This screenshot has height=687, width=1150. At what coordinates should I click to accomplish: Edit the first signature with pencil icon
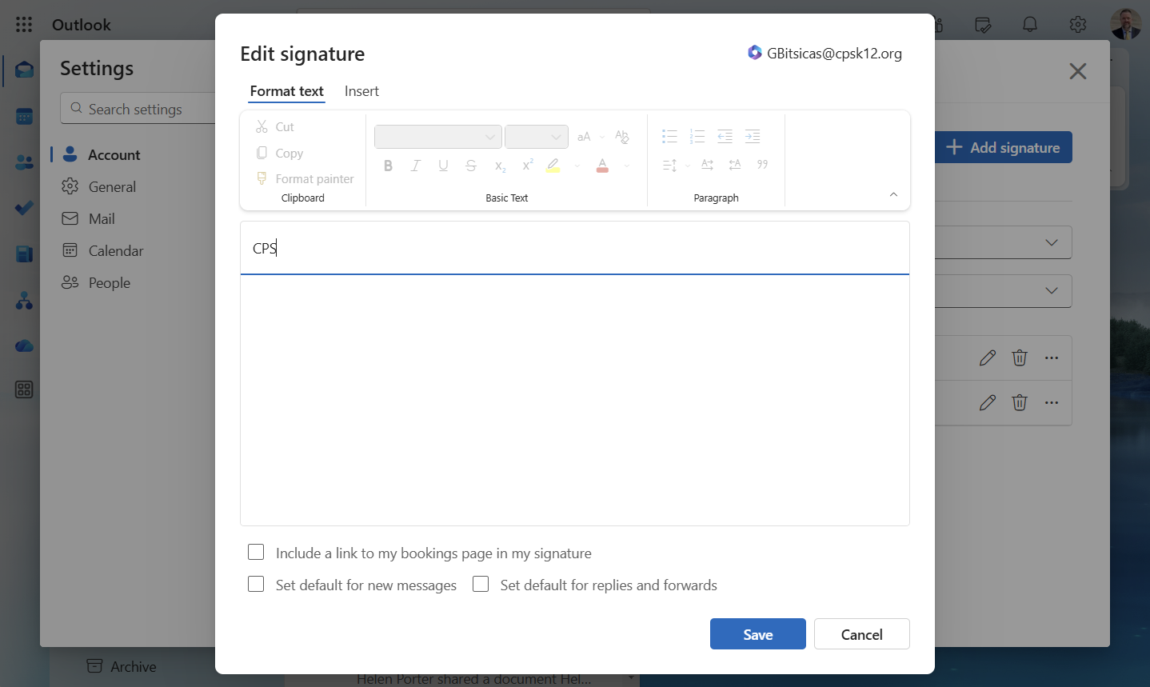click(x=988, y=357)
